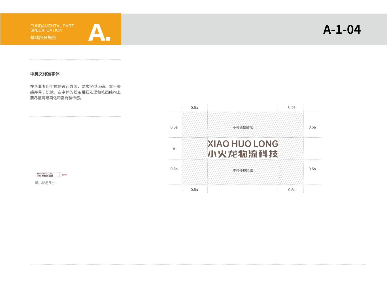
Task: Click the page code A-1-04
Action: [342, 29]
